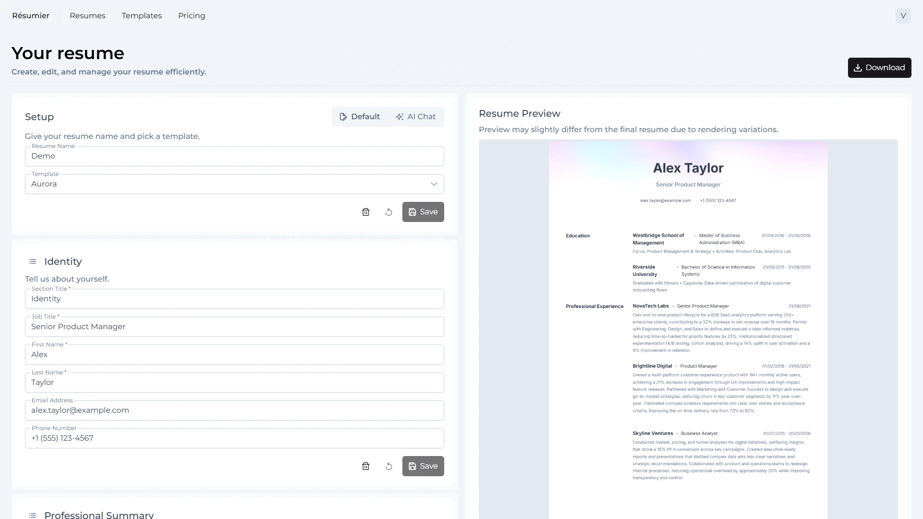923x519 pixels.
Task: Click the Professional Summary list icon
Action: point(33,515)
